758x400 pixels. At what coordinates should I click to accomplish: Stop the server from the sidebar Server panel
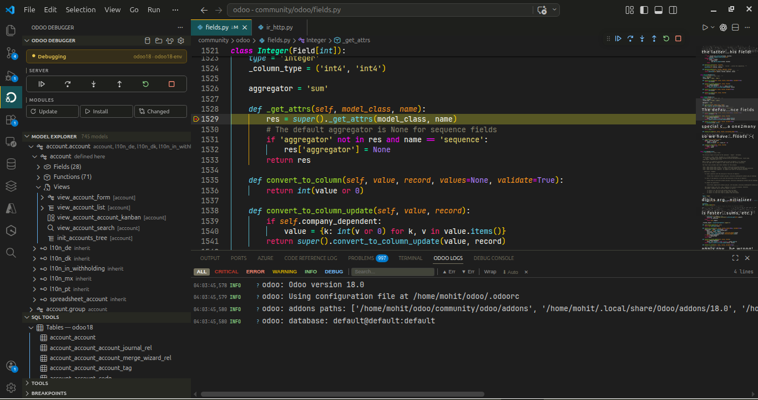(171, 84)
